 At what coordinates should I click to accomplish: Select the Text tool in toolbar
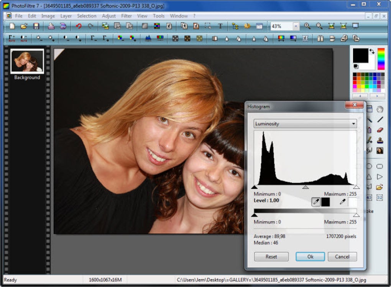click(220, 26)
